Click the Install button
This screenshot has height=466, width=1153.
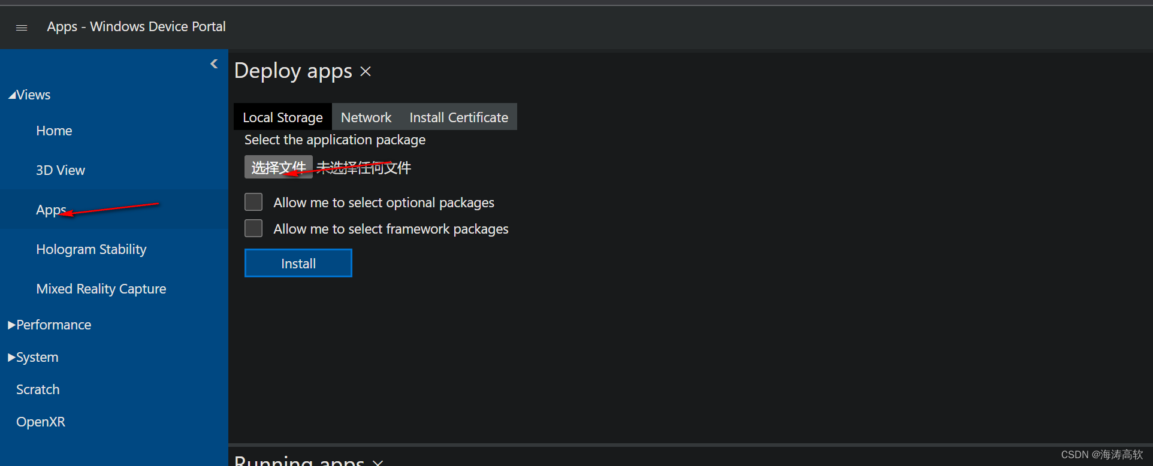coord(298,264)
